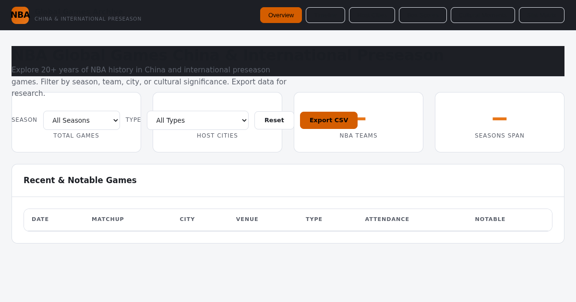The height and width of the screenshot is (302, 576).
Task: Click the HOST CITIES stat label
Action: 217,136
